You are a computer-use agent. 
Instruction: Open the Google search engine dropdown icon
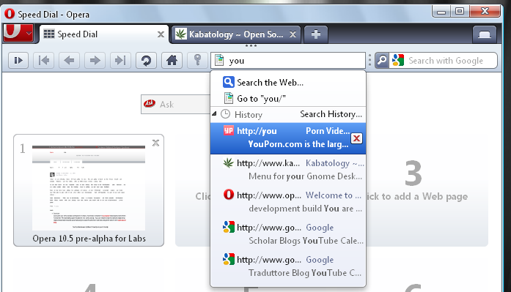[x=398, y=61]
